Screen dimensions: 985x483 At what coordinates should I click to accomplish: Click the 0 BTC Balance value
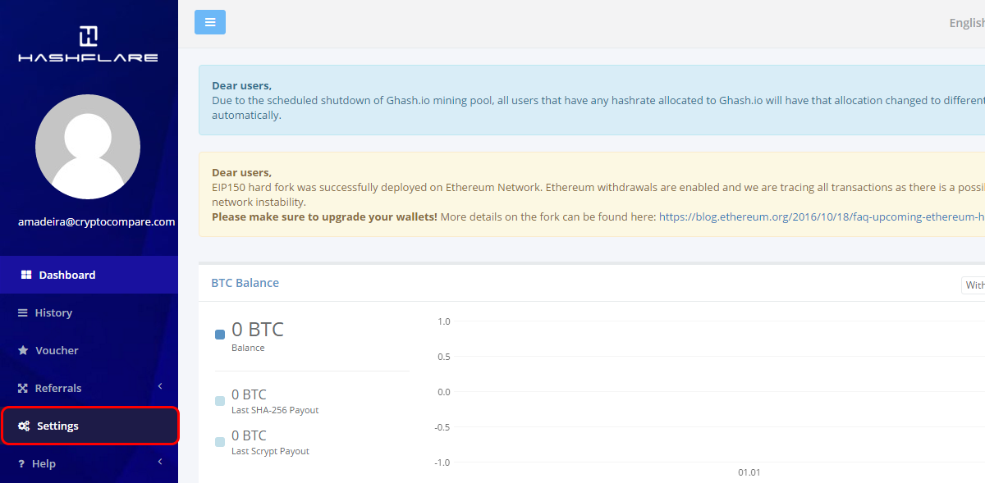[x=258, y=330]
